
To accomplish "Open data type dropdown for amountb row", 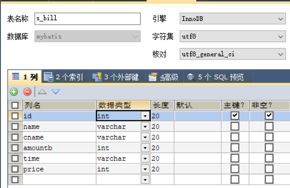I will (x=145, y=148).
